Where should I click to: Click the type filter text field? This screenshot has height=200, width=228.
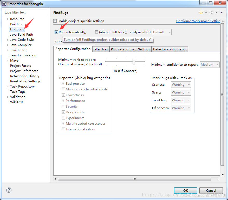[x=25, y=12]
